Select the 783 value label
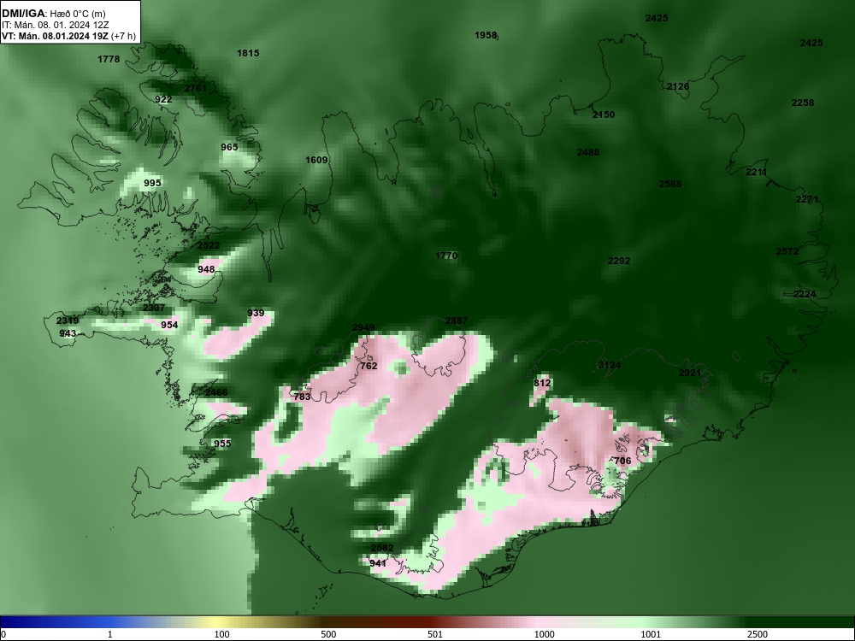Image resolution: width=855 pixels, height=641 pixels. click(302, 397)
